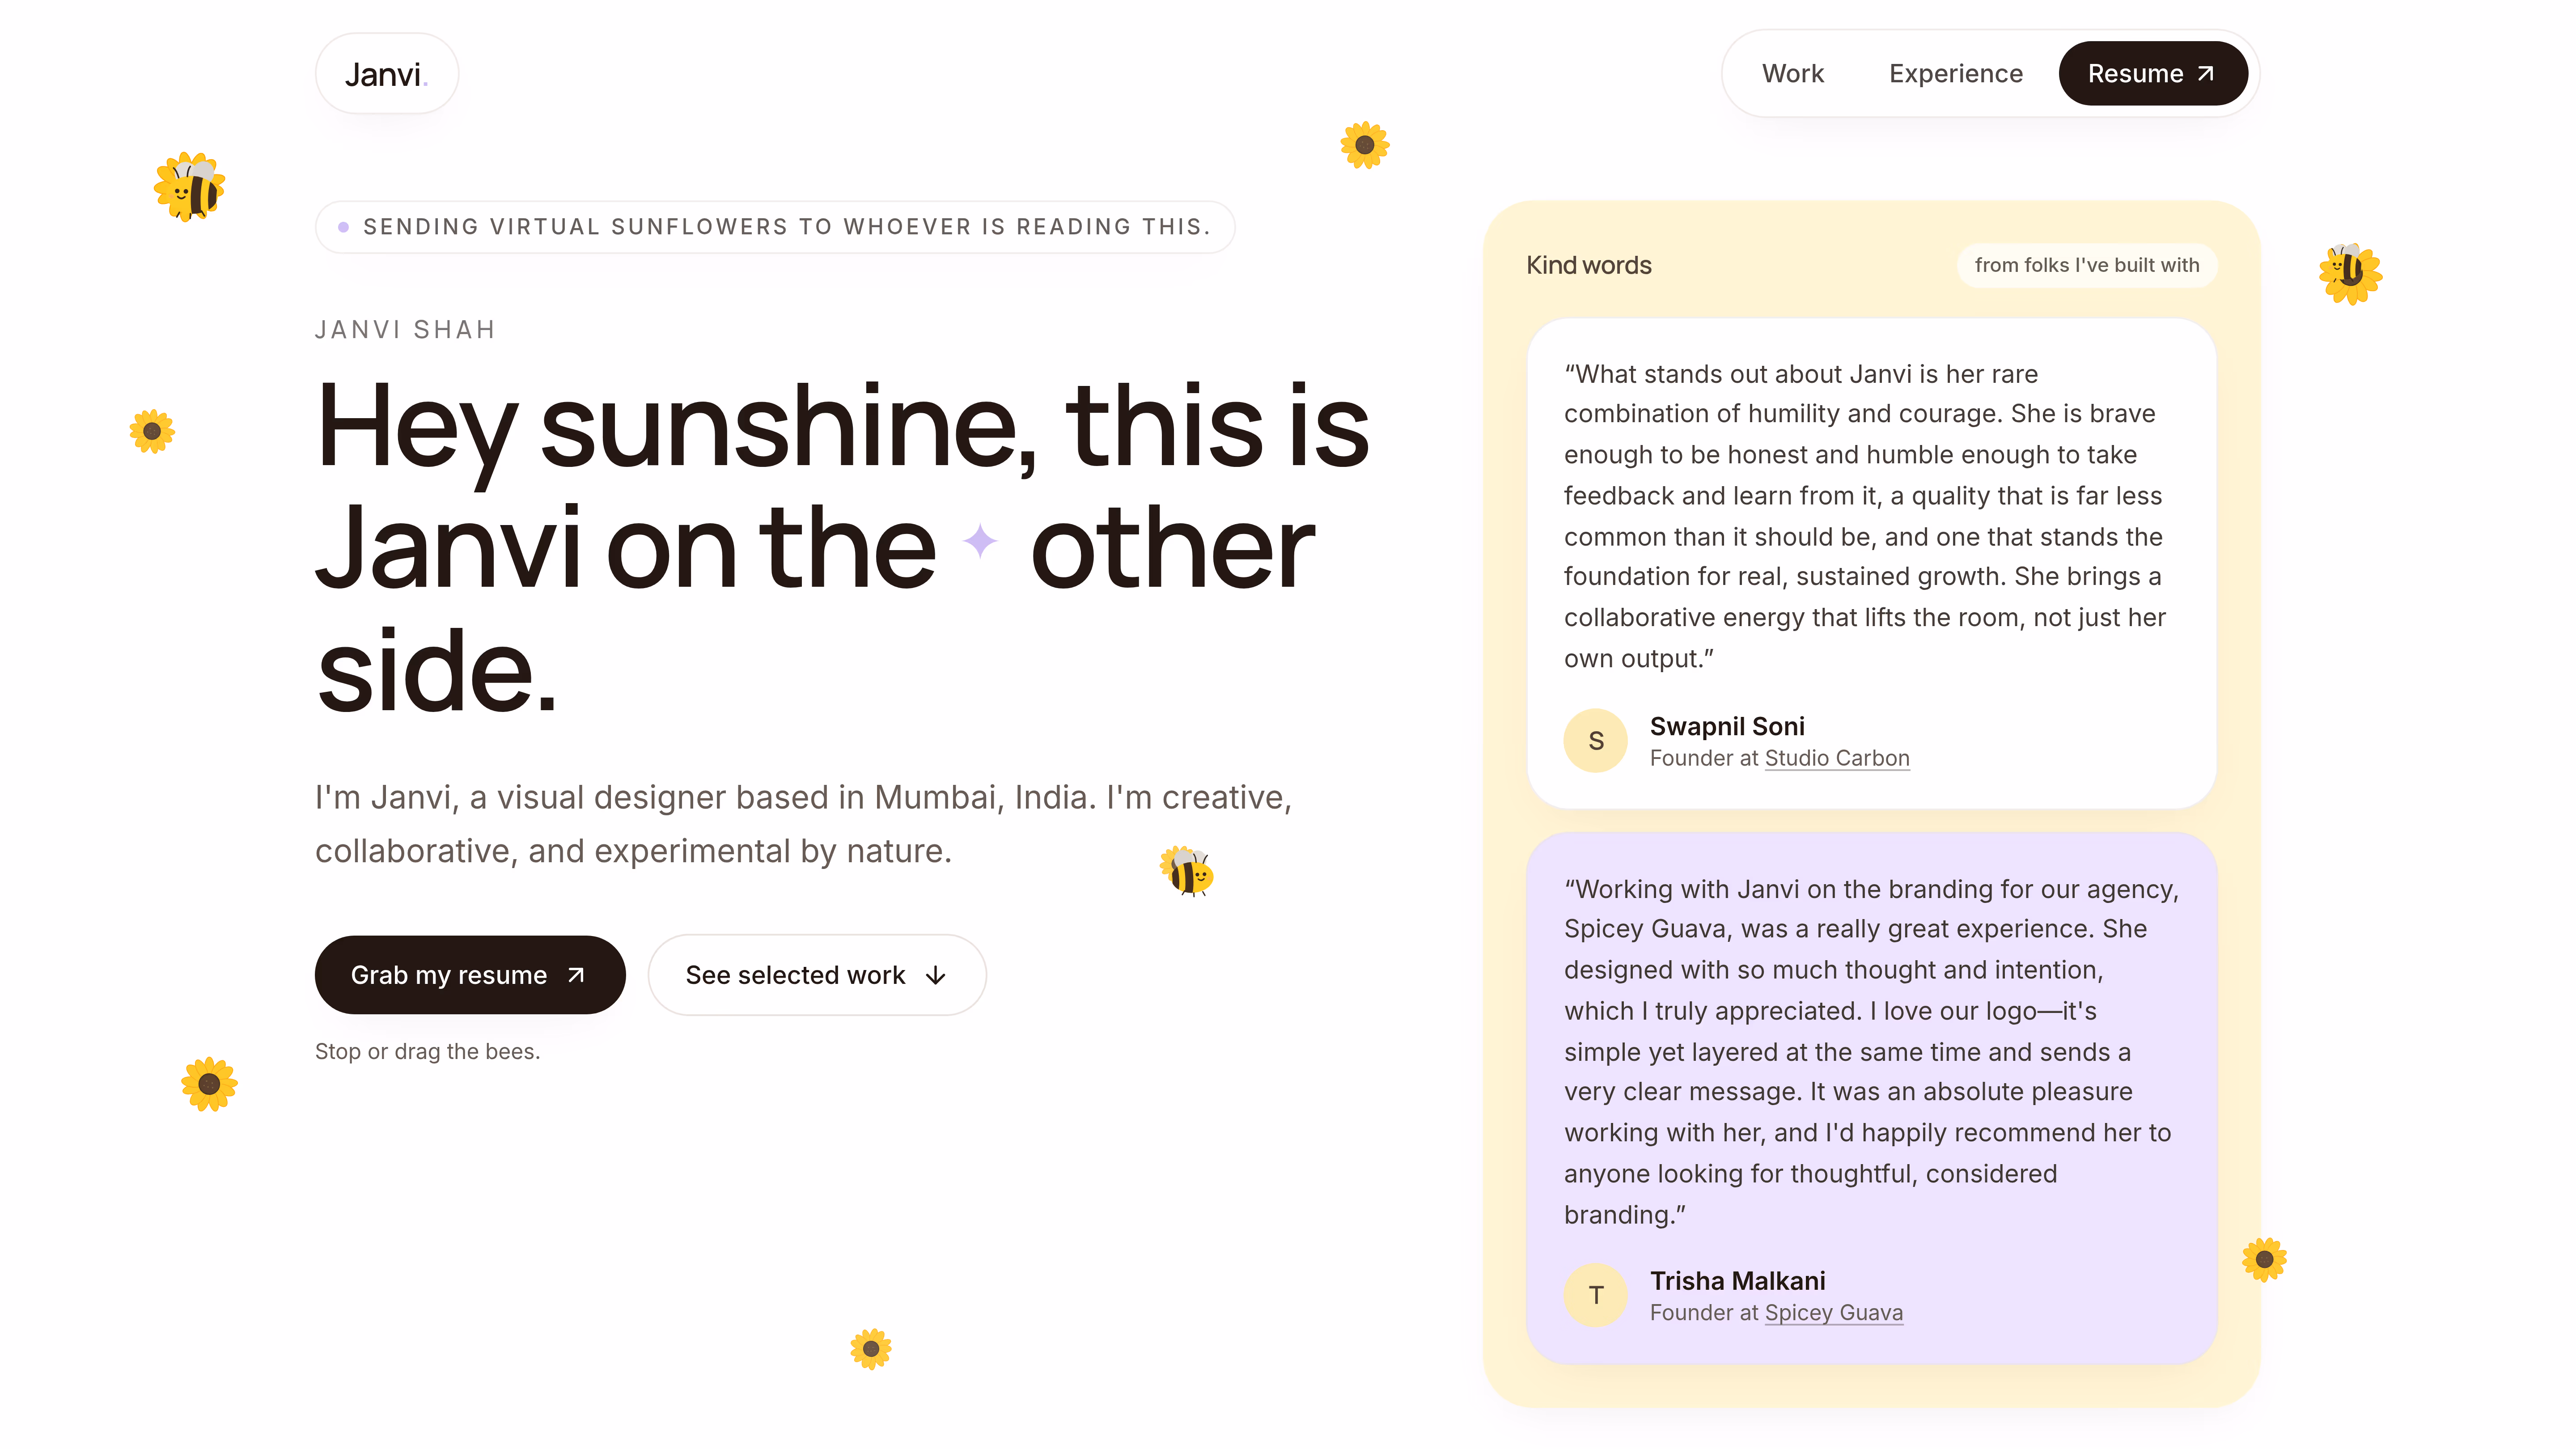
Task: Click See selected work button
Action: point(817,975)
